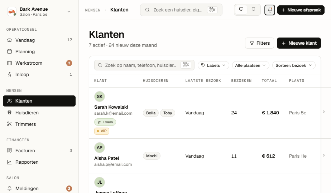Click the Meldingen badge showing 2
The width and height of the screenshot is (331, 193).
point(69,188)
